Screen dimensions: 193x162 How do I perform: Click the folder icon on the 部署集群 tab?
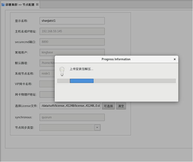click(x=3, y=5)
